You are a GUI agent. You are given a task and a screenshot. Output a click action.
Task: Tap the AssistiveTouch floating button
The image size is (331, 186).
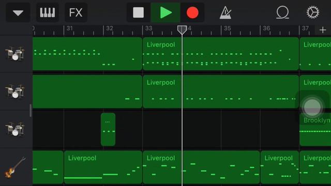click(x=312, y=107)
